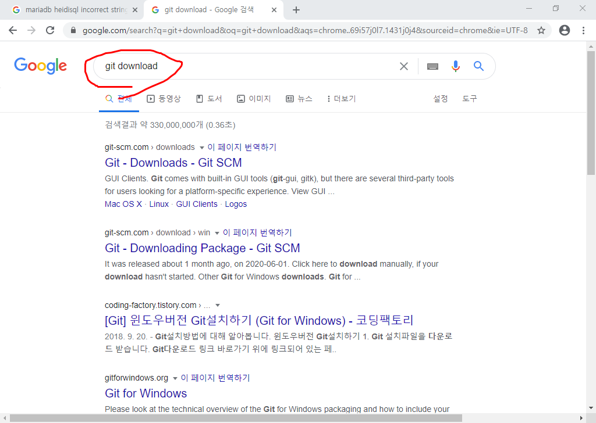Translate git-scm.com downloads page link

pyautogui.click(x=242, y=147)
